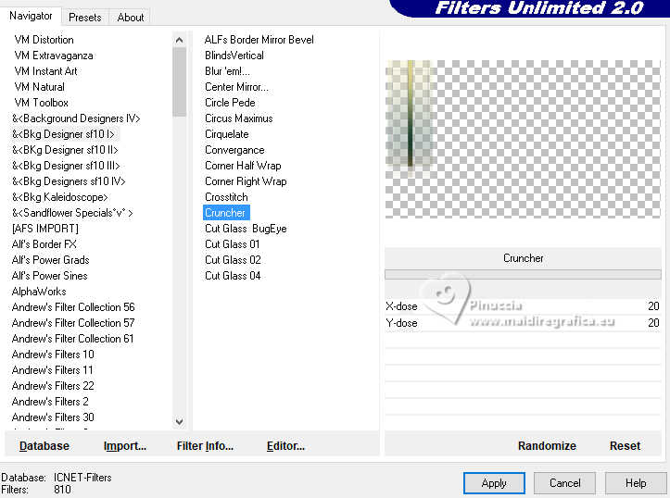Choose Corner Half Wrap filter

[x=243, y=166]
